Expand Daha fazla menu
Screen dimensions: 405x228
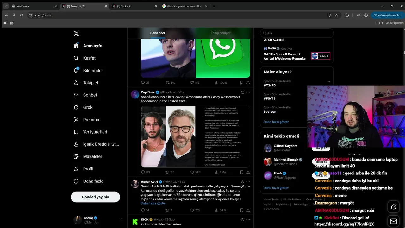click(88, 181)
